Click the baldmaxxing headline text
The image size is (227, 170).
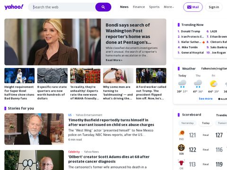(x=118, y=93)
